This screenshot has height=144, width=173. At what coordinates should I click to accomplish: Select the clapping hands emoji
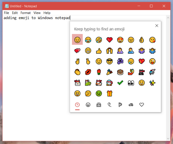(x=77, y=72)
